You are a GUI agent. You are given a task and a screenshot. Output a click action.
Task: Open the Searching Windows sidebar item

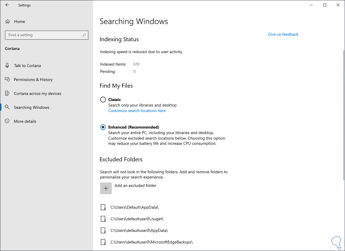[31, 107]
